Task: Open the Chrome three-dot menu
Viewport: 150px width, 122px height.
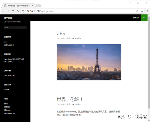Action: click(147, 11)
